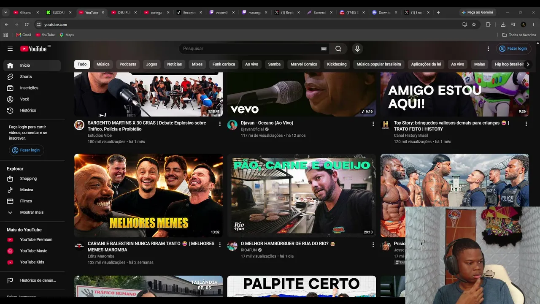Open Canal History Brasil channel name link
540x304 pixels.
[411, 136]
